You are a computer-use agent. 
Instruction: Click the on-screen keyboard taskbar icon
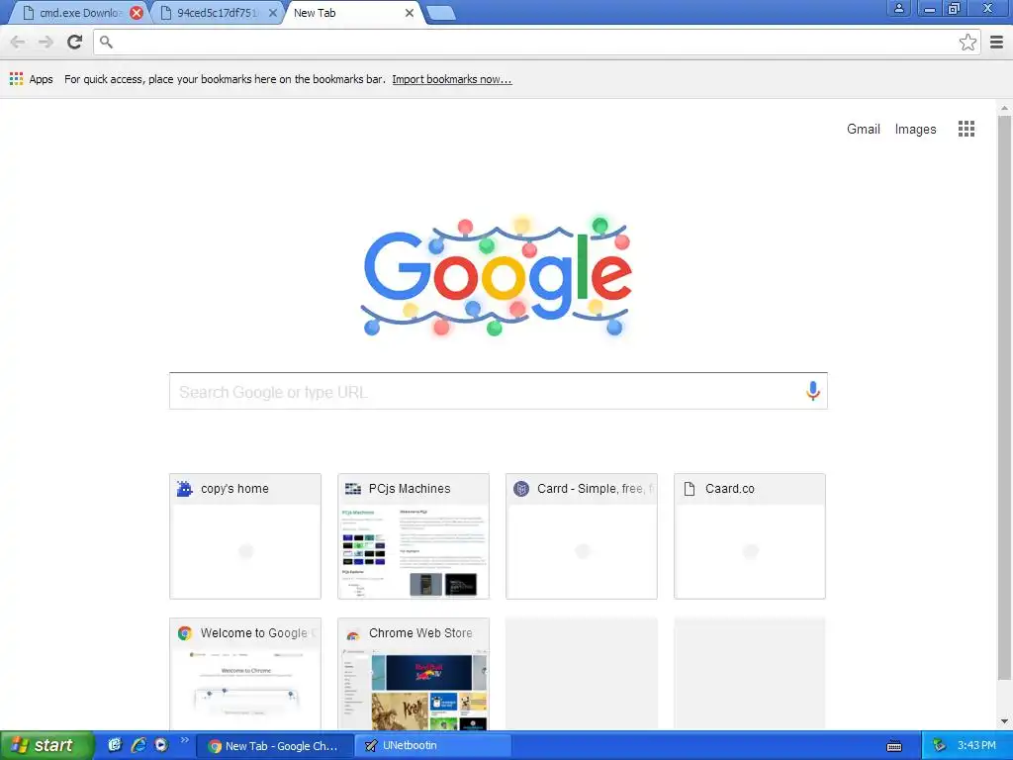point(894,746)
